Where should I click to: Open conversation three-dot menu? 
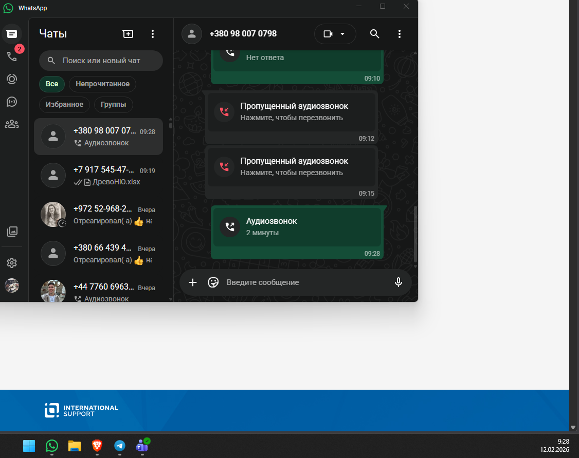tap(399, 34)
